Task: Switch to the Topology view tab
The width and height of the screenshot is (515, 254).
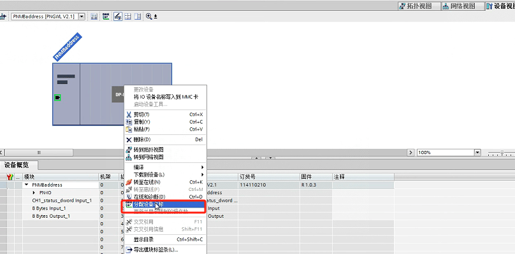Action: coord(416,6)
